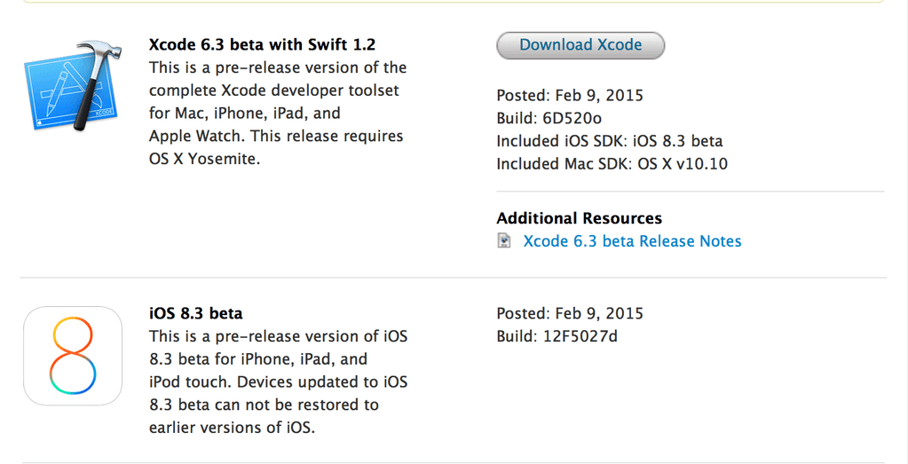Click the document icon beside Release Notes
This screenshot has width=908, height=464.
click(x=504, y=241)
